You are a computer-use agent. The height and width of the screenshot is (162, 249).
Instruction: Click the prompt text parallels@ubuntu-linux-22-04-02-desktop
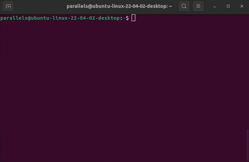60,18
